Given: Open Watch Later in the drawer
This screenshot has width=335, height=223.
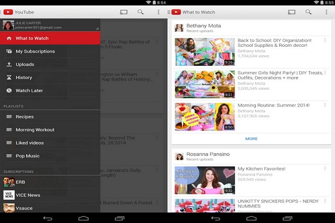Looking at the screenshot, I should click(50, 90).
